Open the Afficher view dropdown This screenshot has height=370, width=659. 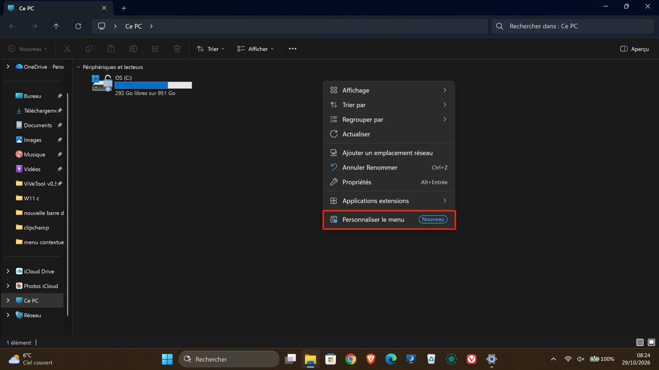click(255, 49)
